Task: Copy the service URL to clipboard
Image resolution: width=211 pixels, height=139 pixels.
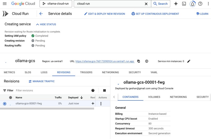Action: coord(139,61)
